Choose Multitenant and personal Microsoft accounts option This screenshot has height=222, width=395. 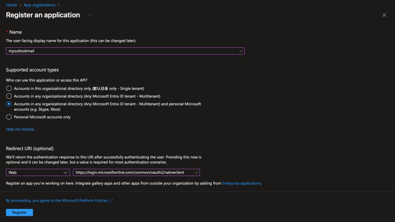[9, 104]
